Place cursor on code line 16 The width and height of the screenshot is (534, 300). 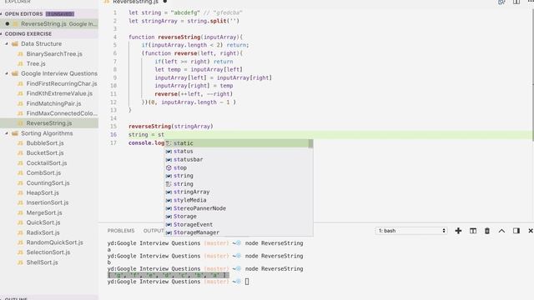[330, 135]
